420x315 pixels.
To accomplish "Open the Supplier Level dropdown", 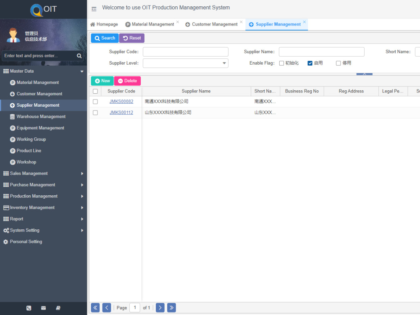I will click(224, 63).
